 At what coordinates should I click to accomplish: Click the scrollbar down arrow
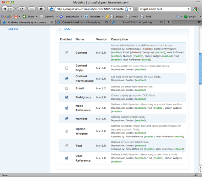tap(200, 171)
